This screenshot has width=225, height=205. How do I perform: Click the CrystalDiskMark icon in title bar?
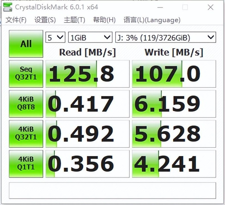coord(8,7)
